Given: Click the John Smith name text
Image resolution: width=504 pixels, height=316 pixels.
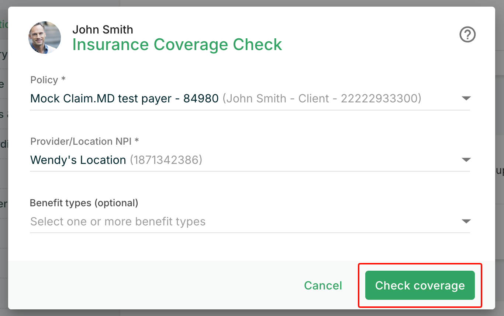Looking at the screenshot, I should point(103,29).
